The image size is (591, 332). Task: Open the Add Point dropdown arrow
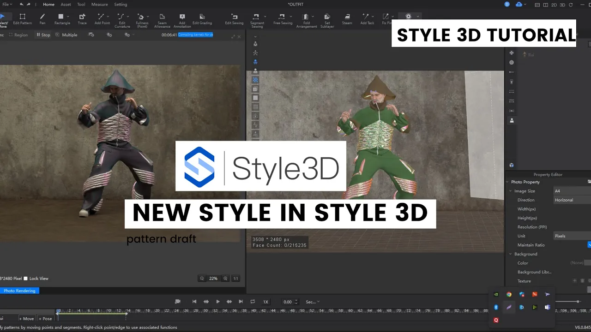(x=109, y=17)
